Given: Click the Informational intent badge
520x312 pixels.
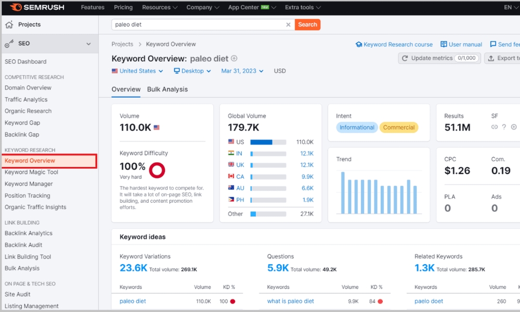Looking at the screenshot, I should [357, 127].
